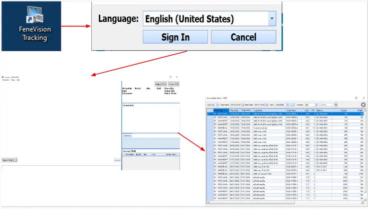This screenshot has width=368, height=209.
Task: Click the Tracking window title bar app icon
Action: (x=3, y=77)
